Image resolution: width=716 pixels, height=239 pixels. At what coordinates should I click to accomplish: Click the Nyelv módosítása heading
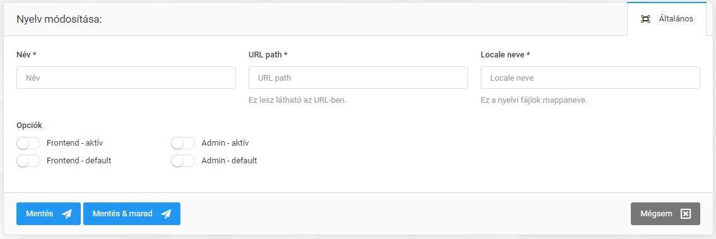[59, 20]
